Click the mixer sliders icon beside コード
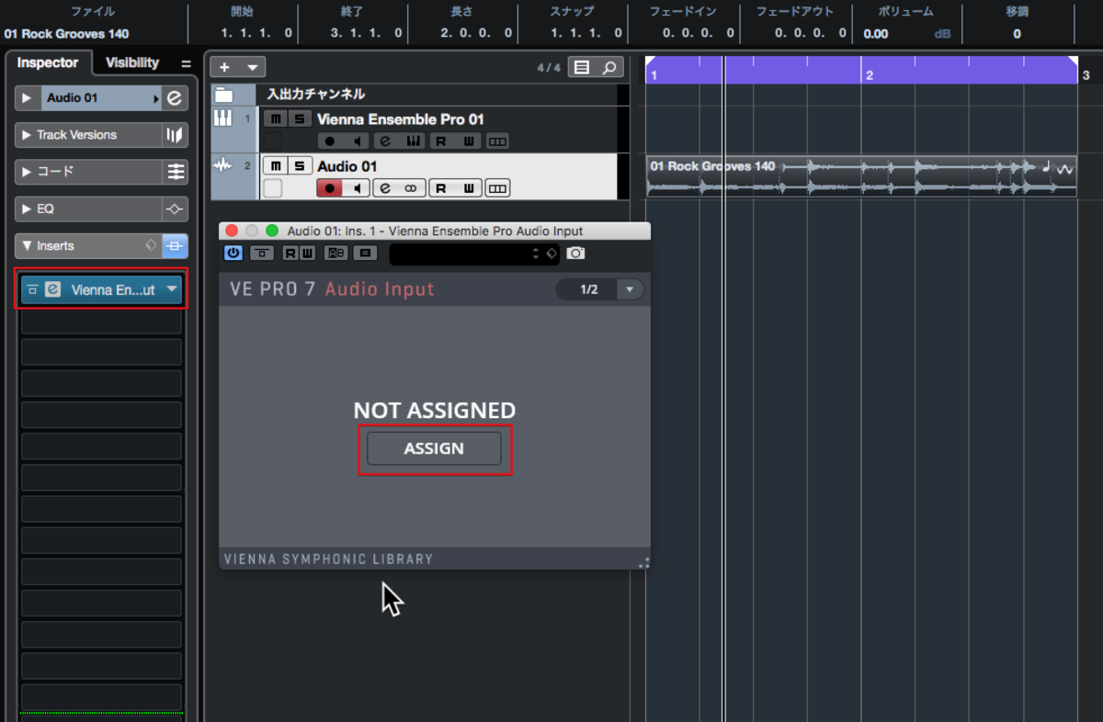Image resolution: width=1103 pixels, height=722 pixels. (175, 172)
